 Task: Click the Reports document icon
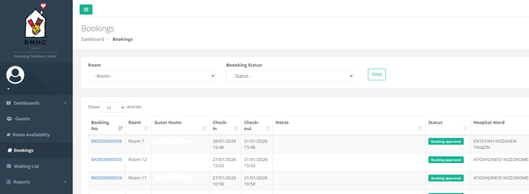9,182
